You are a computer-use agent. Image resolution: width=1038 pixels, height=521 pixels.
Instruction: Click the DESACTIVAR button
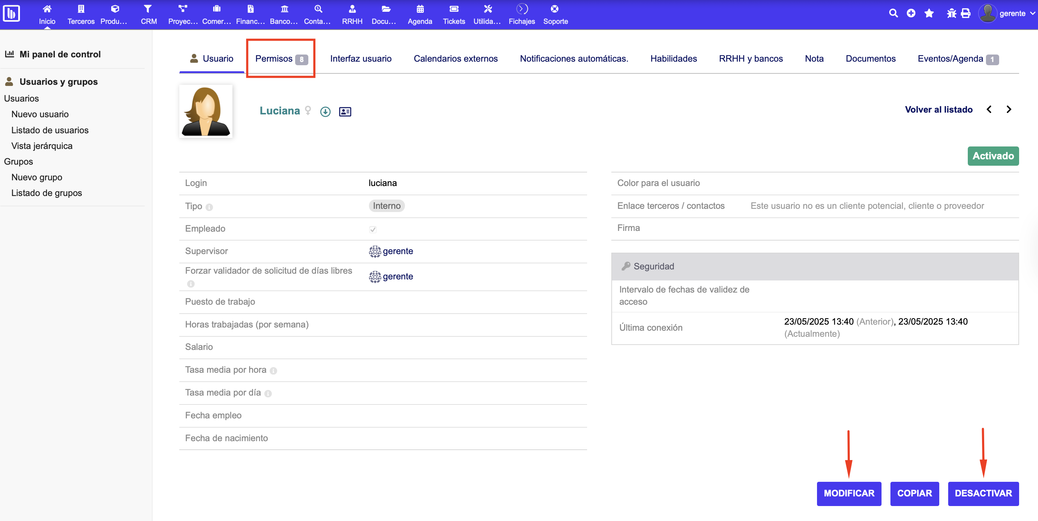click(x=983, y=493)
